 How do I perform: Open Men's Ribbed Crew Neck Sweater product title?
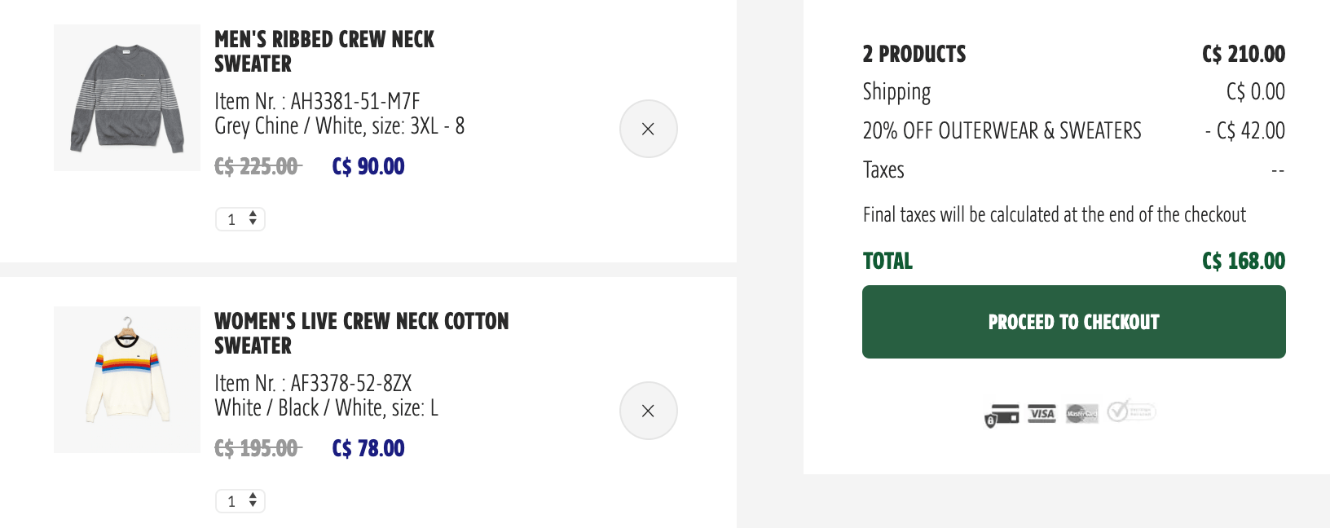point(324,51)
